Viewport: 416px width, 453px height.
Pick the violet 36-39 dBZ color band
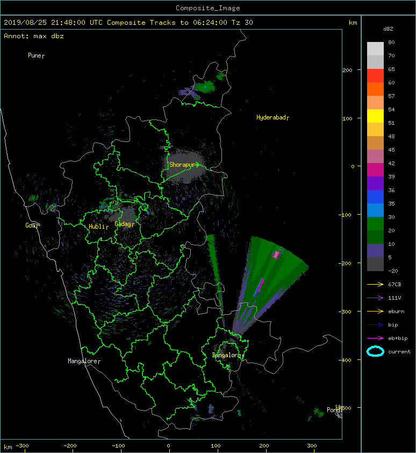point(375,183)
